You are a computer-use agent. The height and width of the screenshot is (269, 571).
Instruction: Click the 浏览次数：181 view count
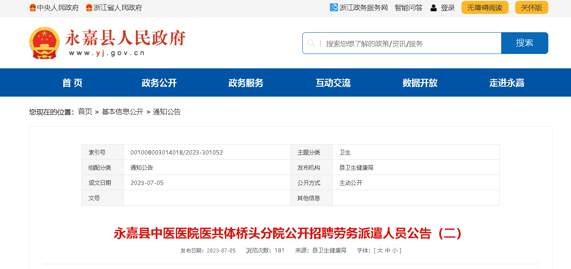tap(265, 251)
